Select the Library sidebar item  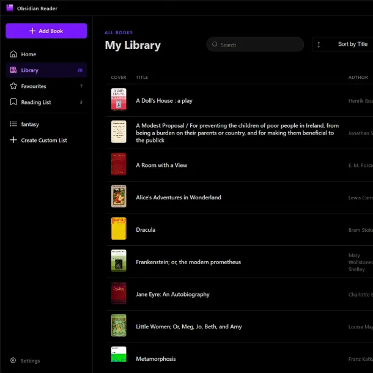pos(46,70)
